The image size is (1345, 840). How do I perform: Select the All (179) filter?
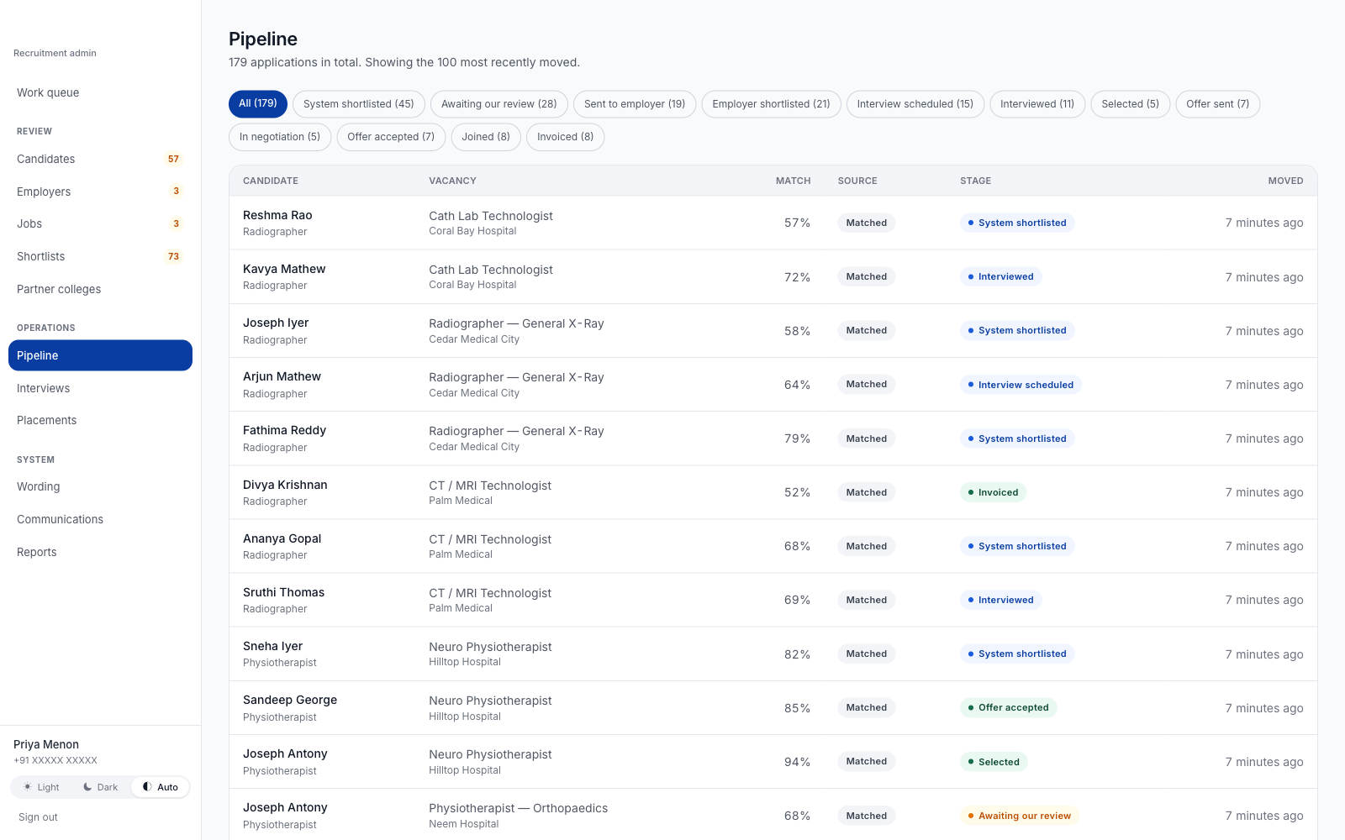click(258, 104)
